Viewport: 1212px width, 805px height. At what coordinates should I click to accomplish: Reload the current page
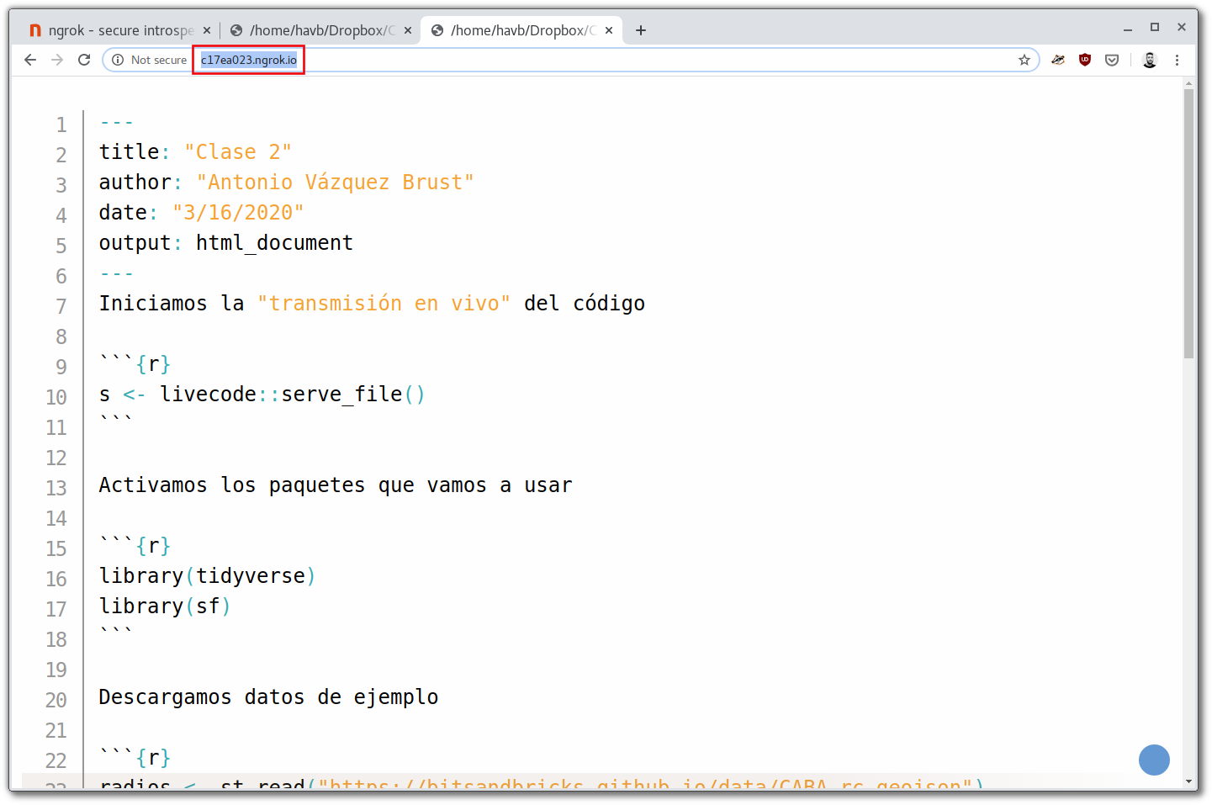pos(84,60)
